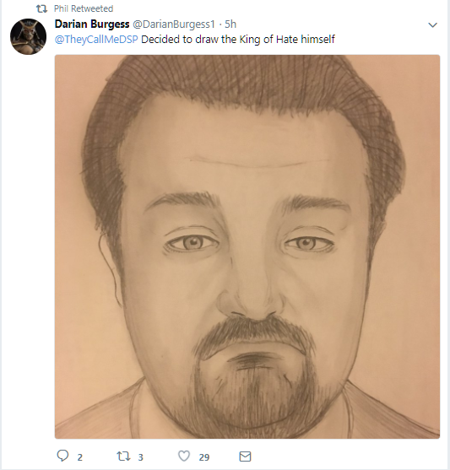The image size is (450, 470).
Task: Click the drawn face's left eye area
Action: [192, 242]
